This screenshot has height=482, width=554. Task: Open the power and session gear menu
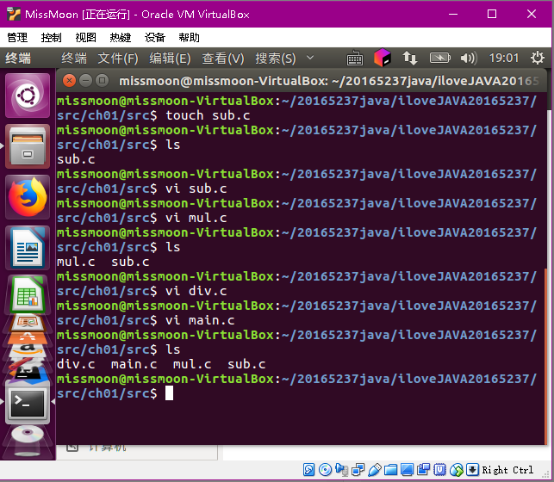click(537, 58)
